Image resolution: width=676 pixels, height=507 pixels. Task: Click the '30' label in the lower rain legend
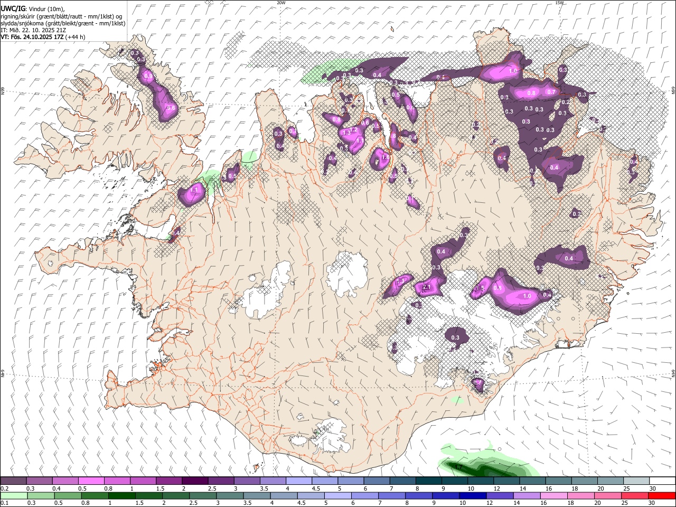[652, 503]
